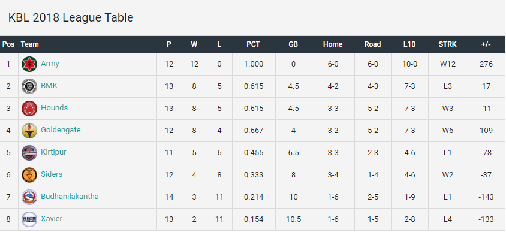Select the Kirtipur team name link

click(x=53, y=152)
